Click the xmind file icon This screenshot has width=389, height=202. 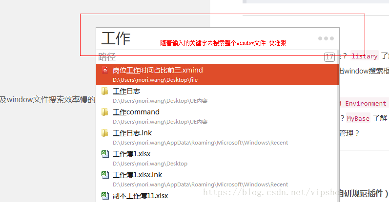(x=105, y=70)
